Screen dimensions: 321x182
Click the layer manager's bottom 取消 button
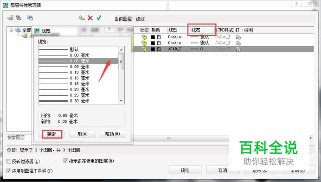coord(223,170)
